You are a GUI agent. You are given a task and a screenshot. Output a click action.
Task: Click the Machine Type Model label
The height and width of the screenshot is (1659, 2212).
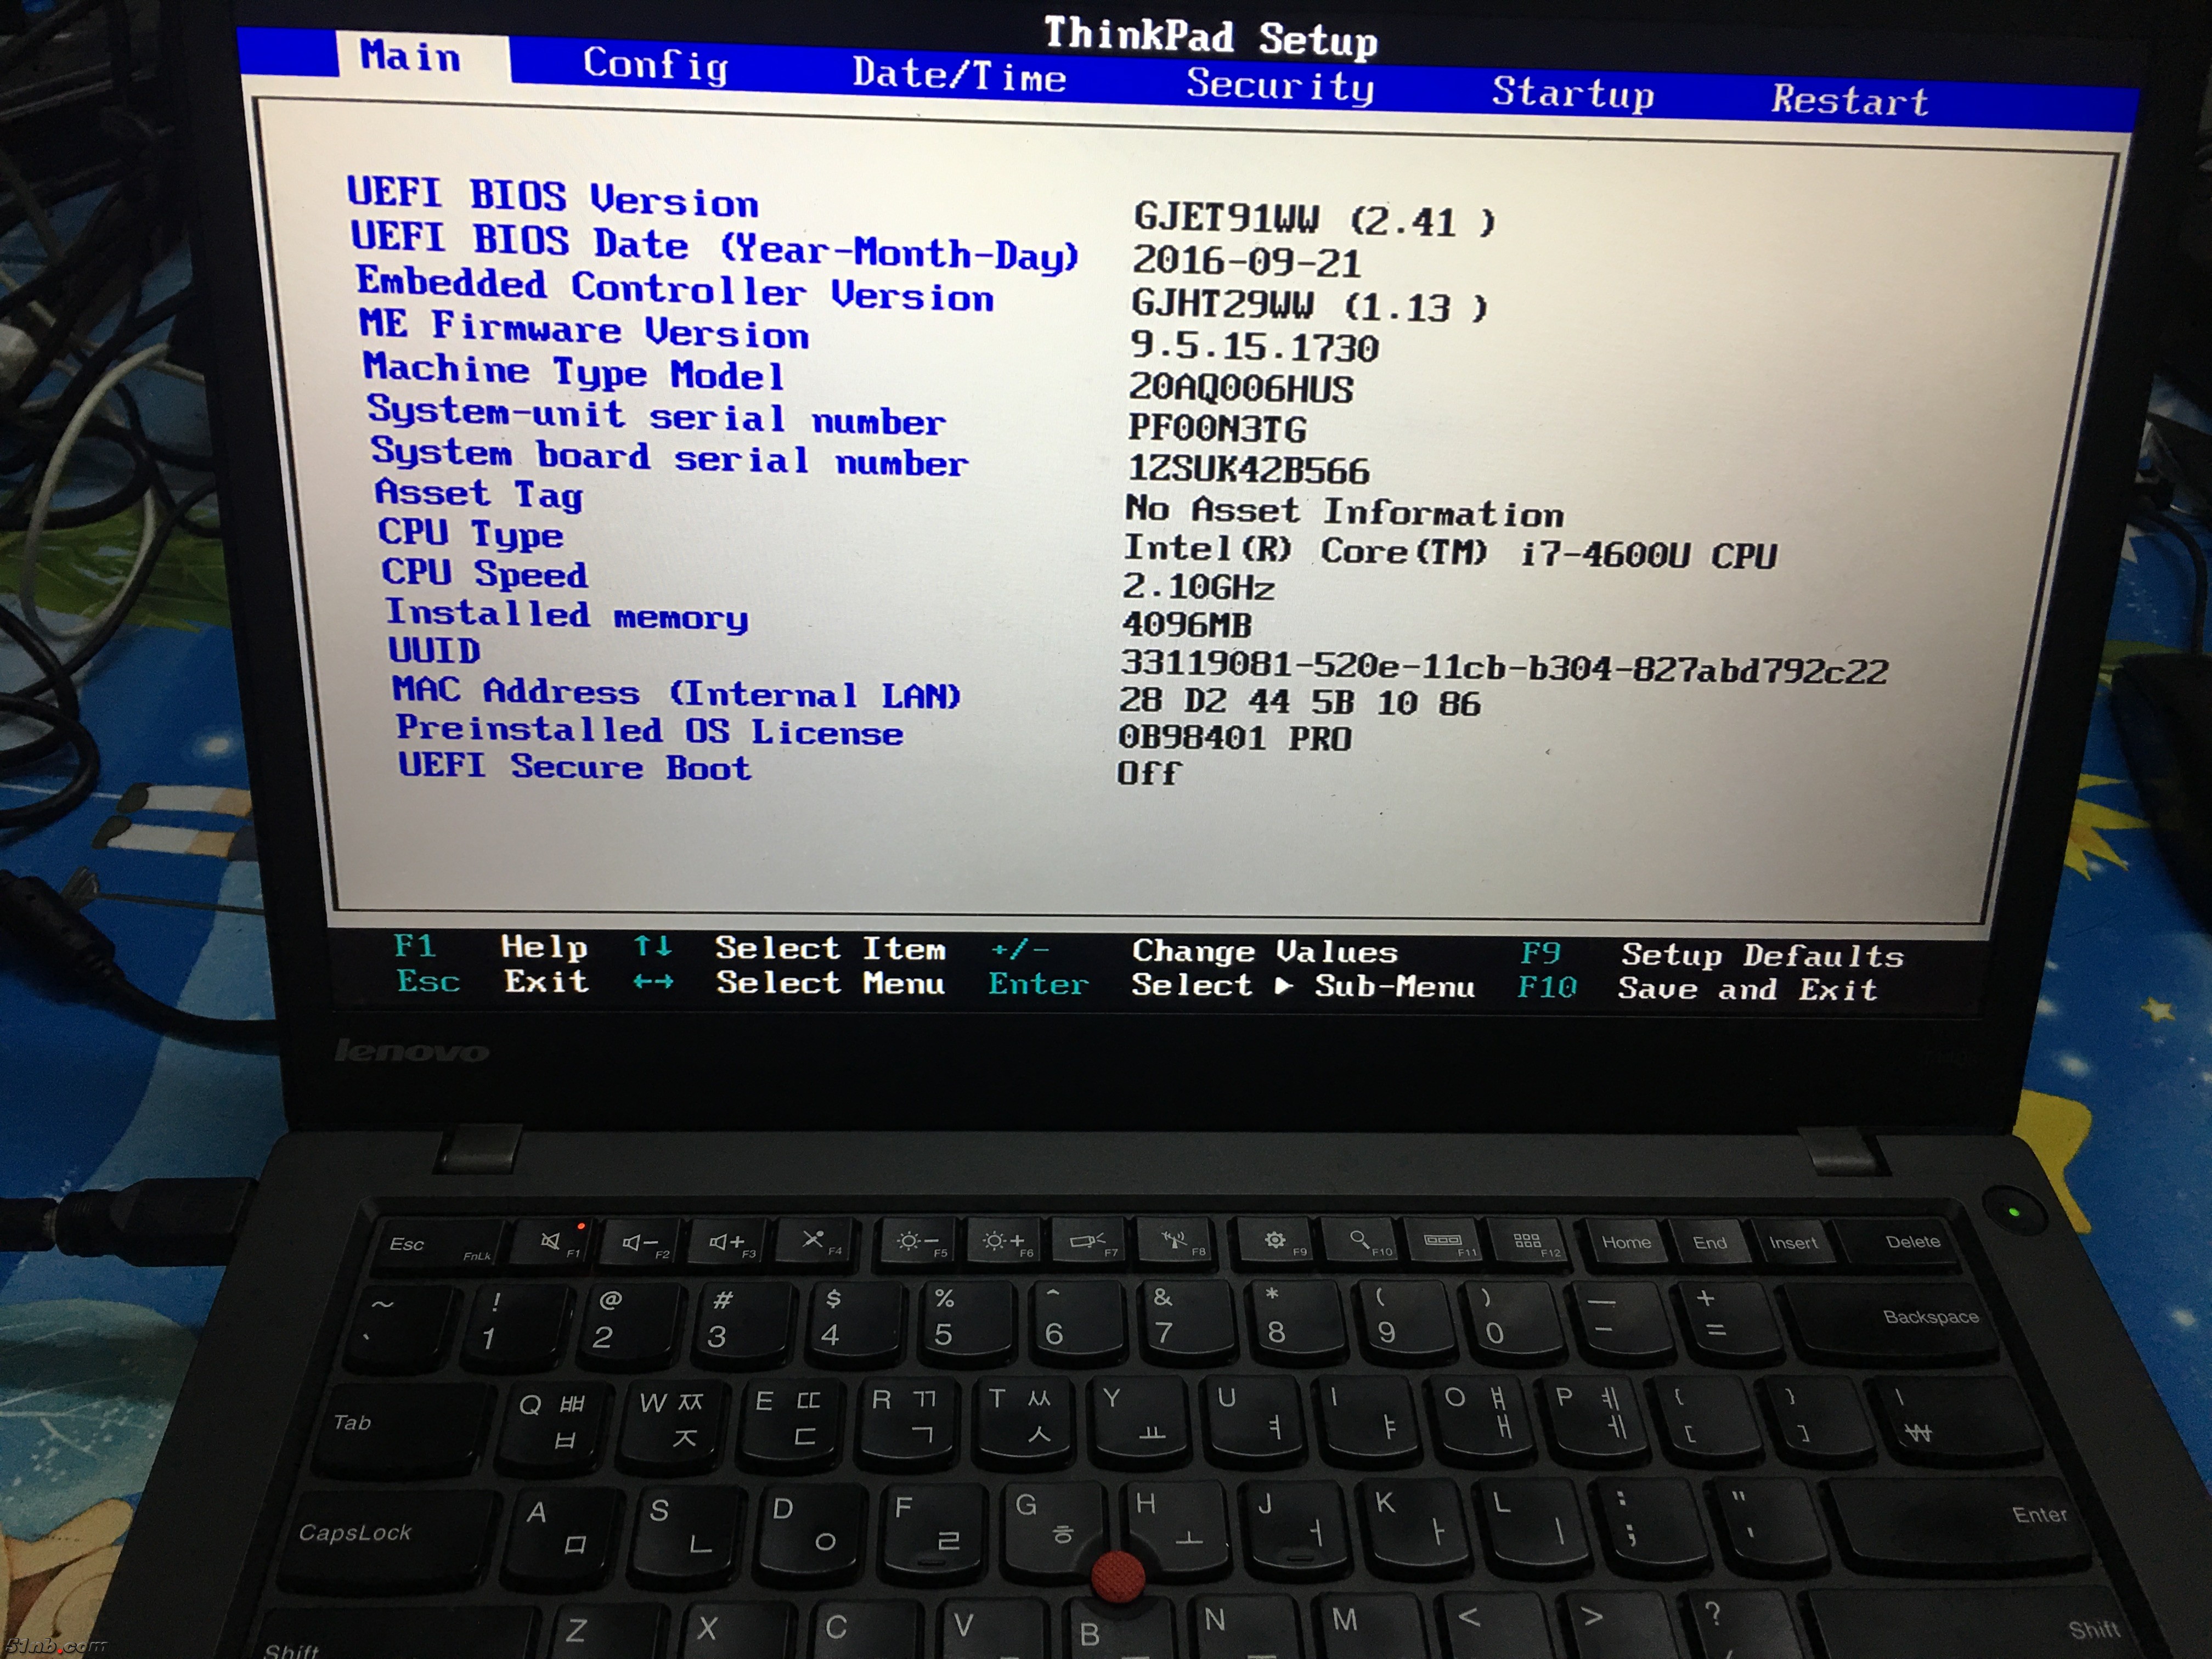click(573, 372)
